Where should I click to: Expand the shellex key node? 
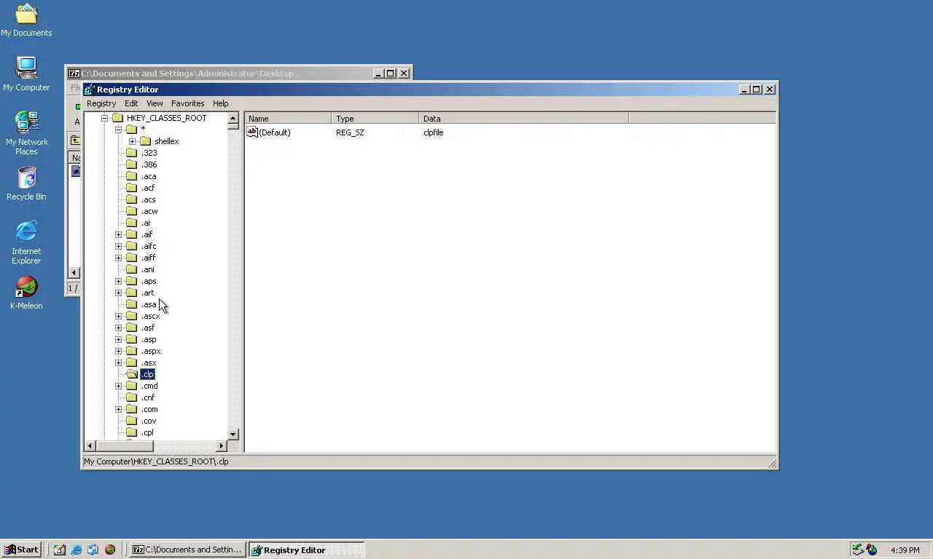[x=132, y=141]
